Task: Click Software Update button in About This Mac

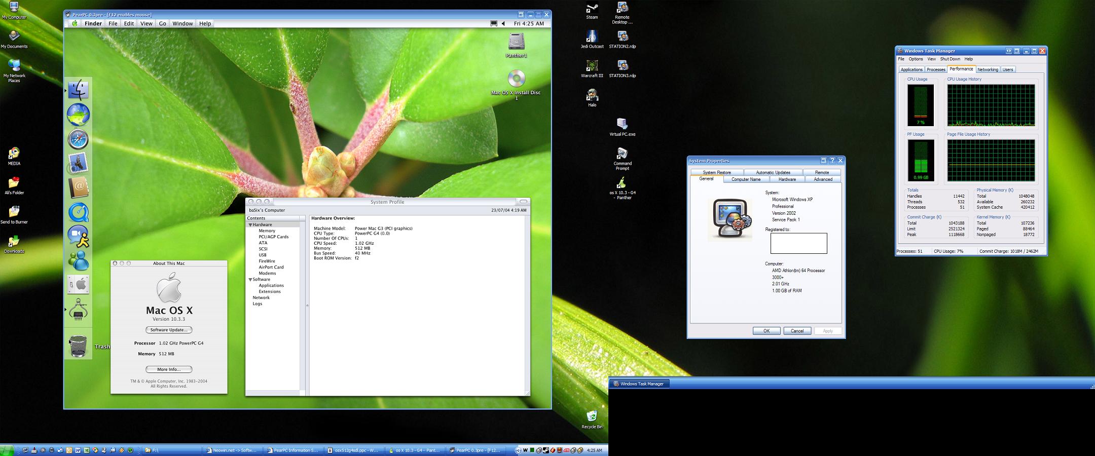Action: pos(169,330)
